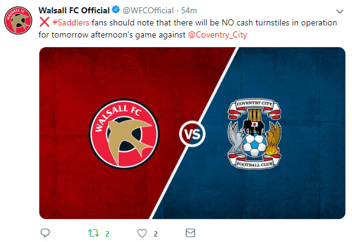This screenshot has width=352, height=242.
Task: Click the red cross emoji in tweet
Action: pos(44,22)
